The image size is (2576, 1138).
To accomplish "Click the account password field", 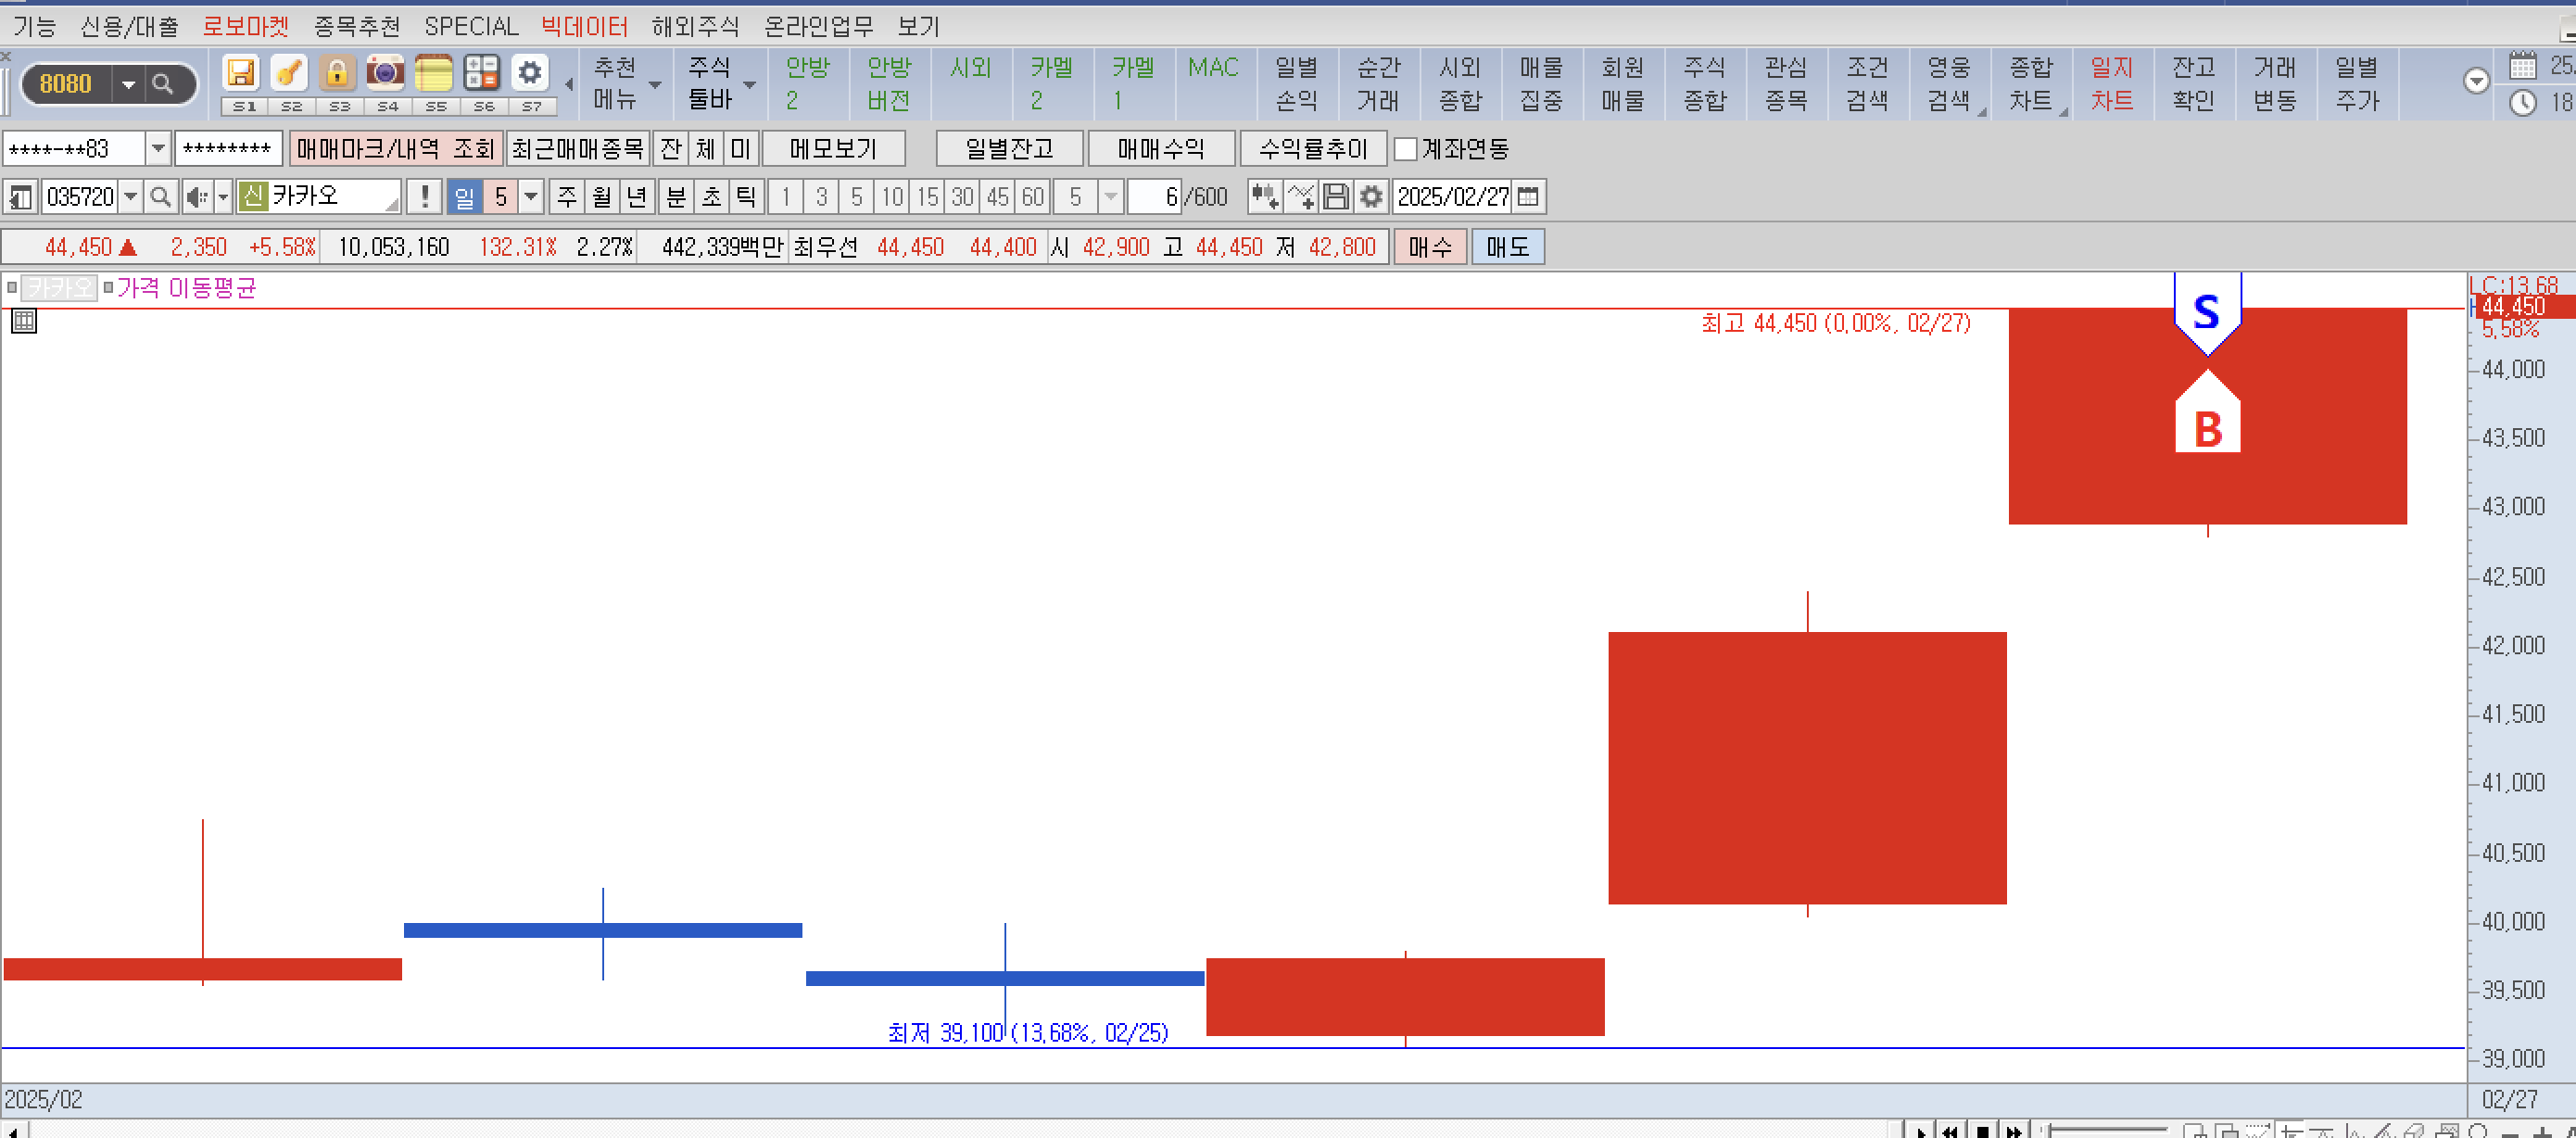I will pyautogui.click(x=228, y=149).
